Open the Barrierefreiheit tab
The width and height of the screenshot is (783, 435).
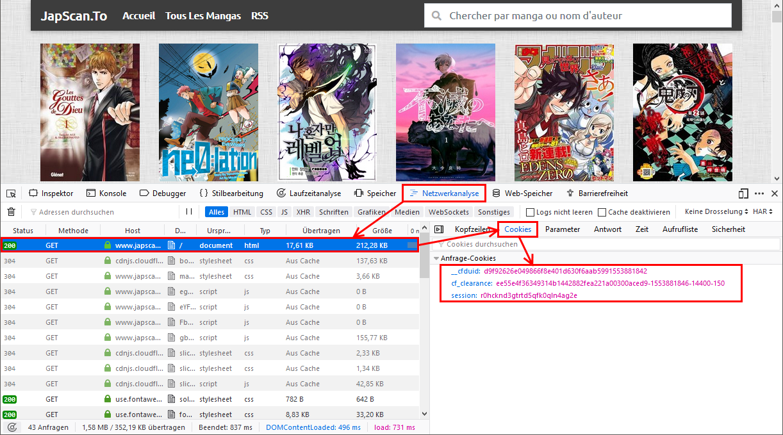[x=597, y=193]
